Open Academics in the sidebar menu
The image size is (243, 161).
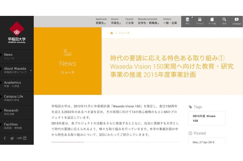pos(17,84)
